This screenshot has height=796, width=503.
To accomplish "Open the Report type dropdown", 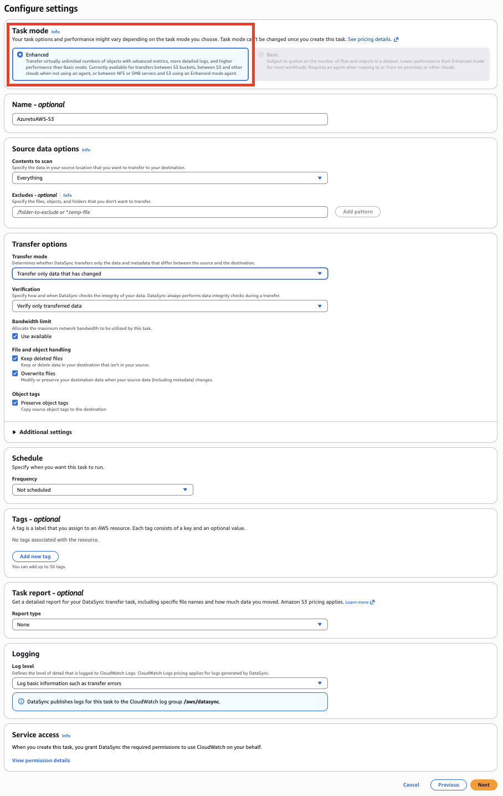I will pos(170,625).
